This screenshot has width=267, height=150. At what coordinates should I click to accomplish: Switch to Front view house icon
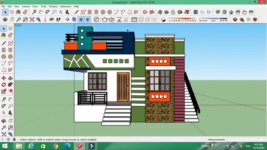(231, 12)
